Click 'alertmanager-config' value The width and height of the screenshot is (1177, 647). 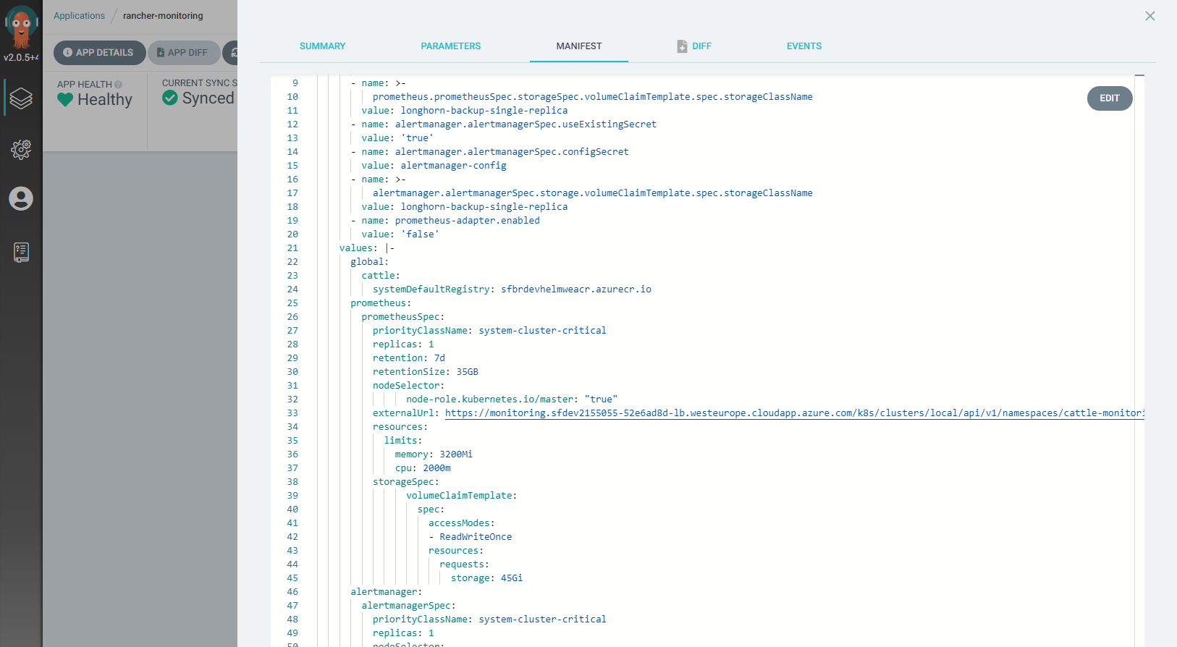[454, 166]
